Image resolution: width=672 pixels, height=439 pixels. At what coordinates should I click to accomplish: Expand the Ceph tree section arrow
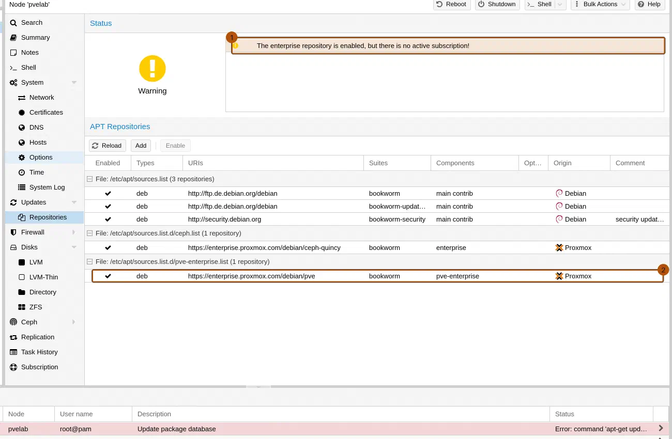(74, 322)
